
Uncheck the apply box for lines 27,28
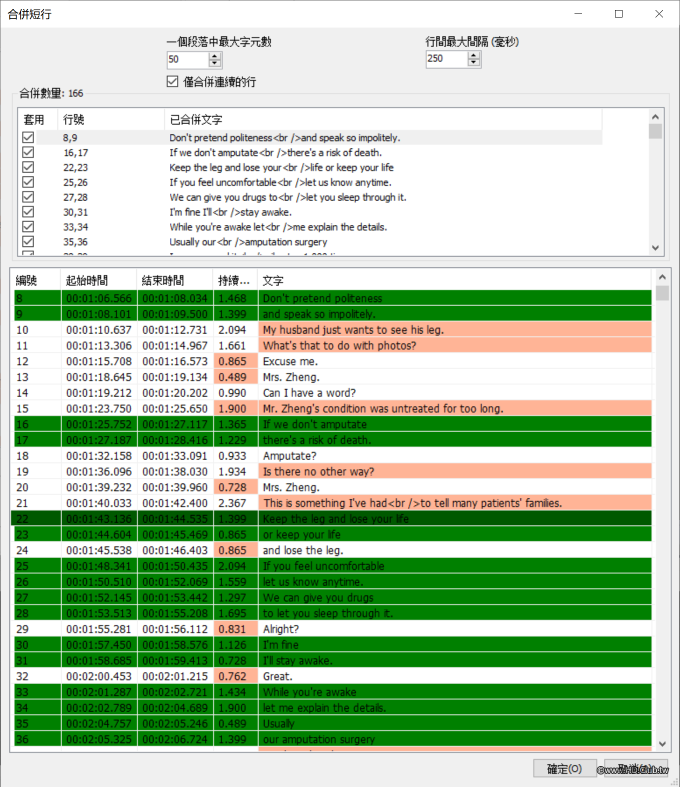(x=28, y=197)
